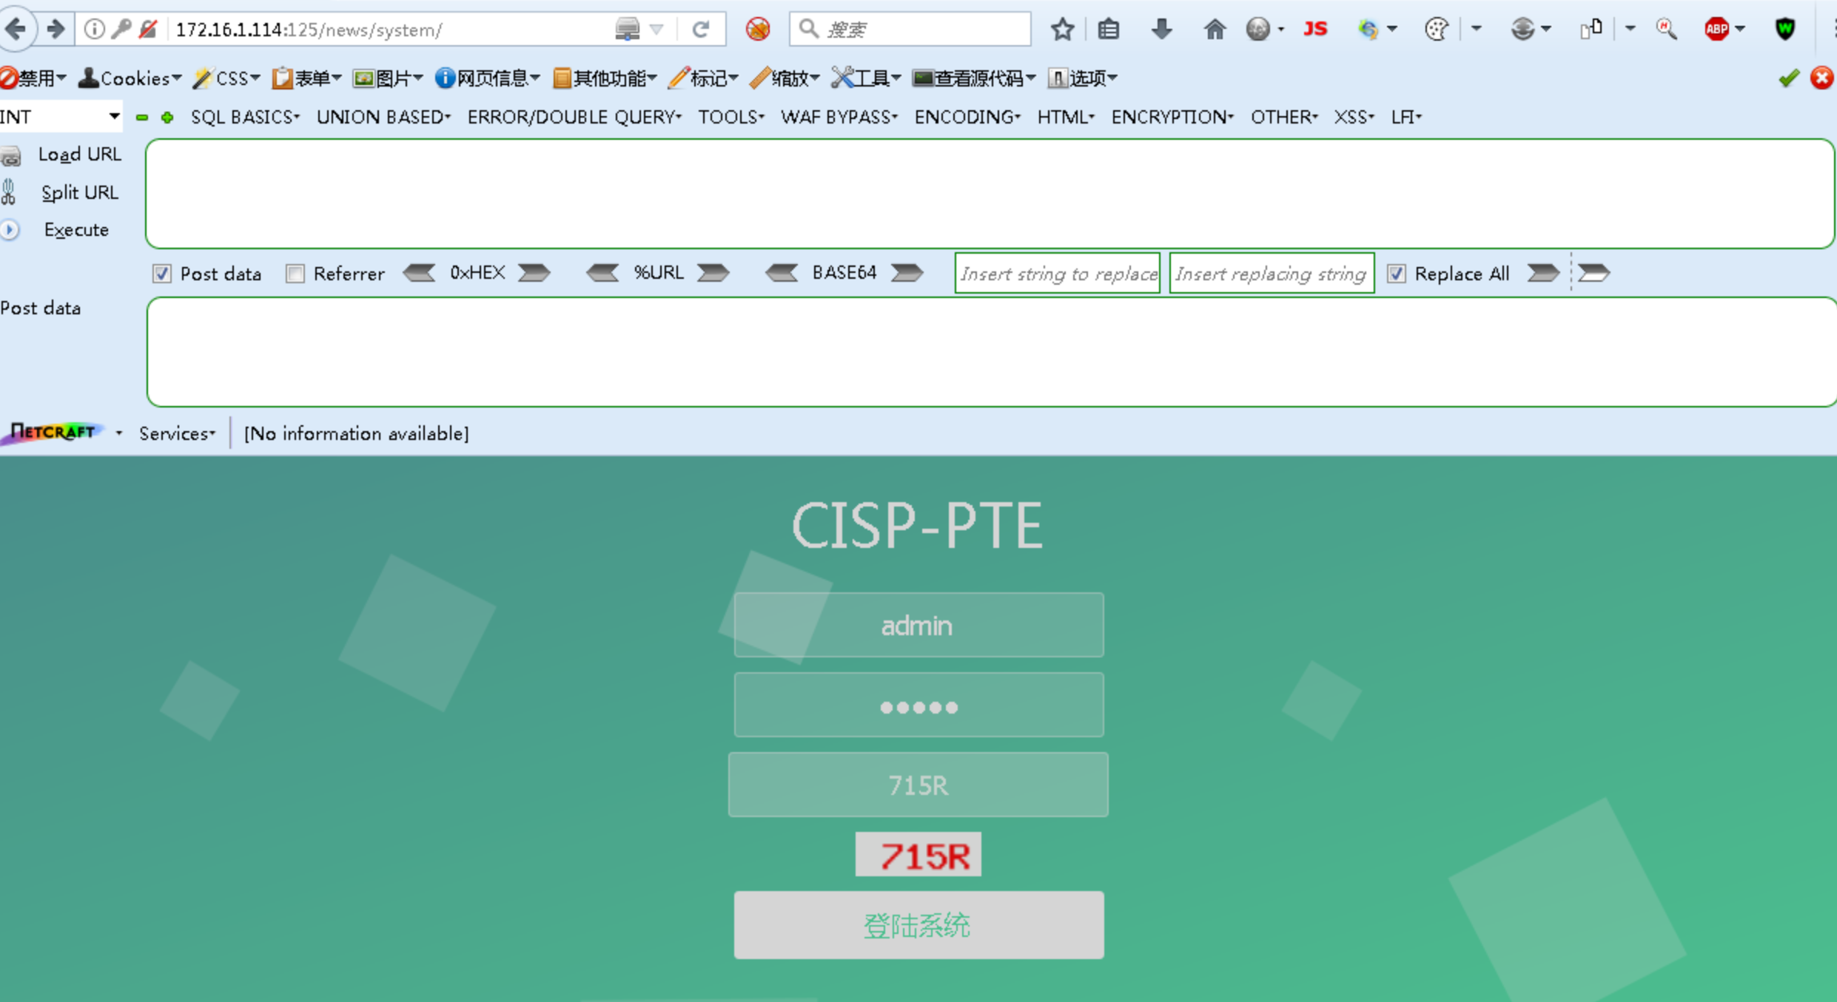This screenshot has width=1837, height=1002.
Task: Open the XSS menu
Action: point(1353,117)
